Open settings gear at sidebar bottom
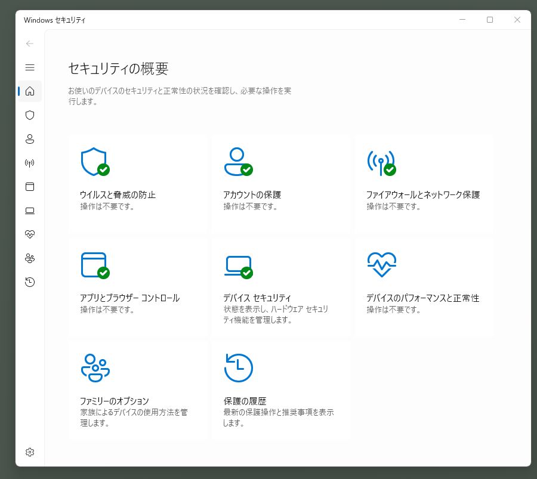Image resolution: width=537 pixels, height=479 pixels. pyautogui.click(x=30, y=452)
